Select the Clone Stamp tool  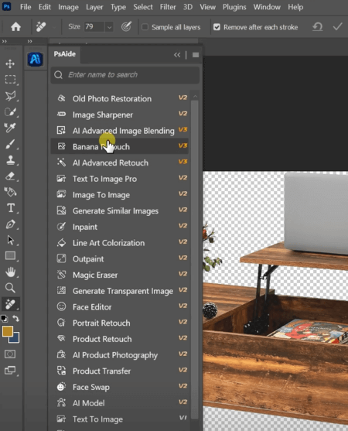tap(10, 160)
